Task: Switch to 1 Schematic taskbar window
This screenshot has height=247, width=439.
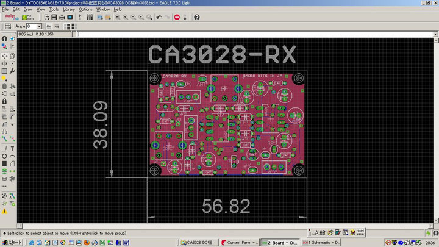Action: point(324,242)
